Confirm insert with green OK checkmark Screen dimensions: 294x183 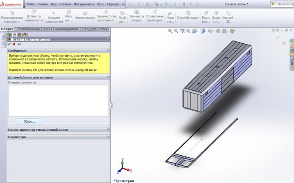[9, 44]
